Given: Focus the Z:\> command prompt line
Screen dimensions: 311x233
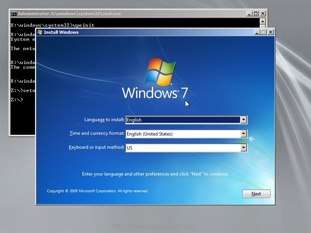Looking at the screenshot, I should [17, 100].
